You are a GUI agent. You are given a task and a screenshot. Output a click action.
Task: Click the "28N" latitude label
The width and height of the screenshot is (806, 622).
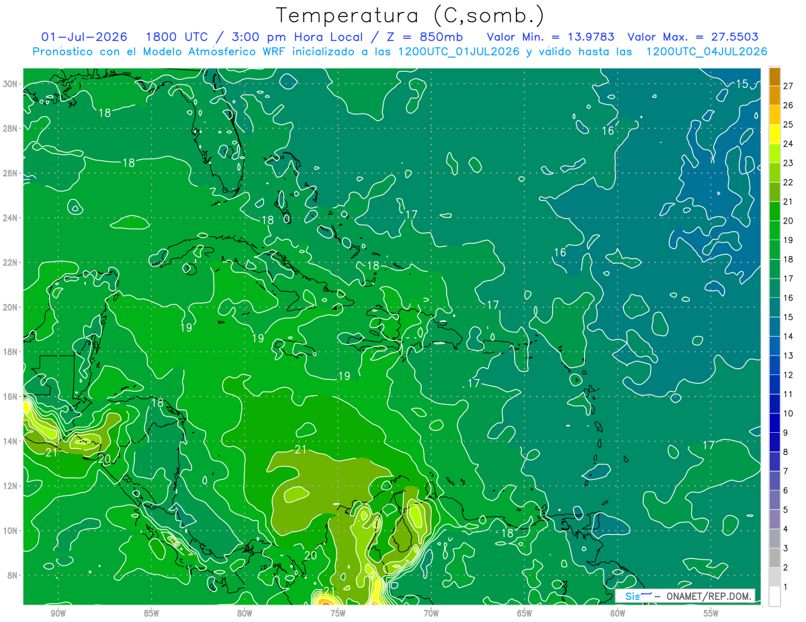tap(11, 128)
